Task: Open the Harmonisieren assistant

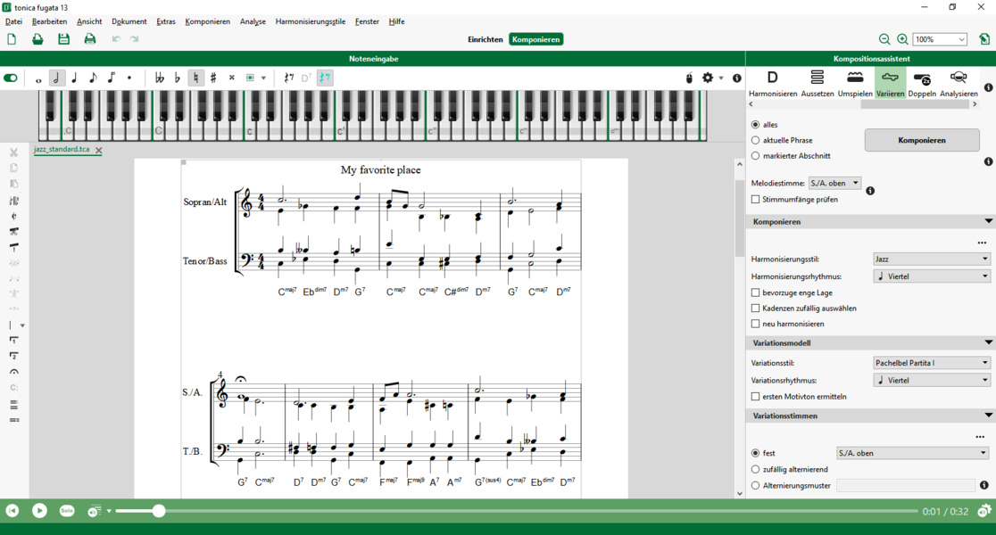Action: [772, 84]
